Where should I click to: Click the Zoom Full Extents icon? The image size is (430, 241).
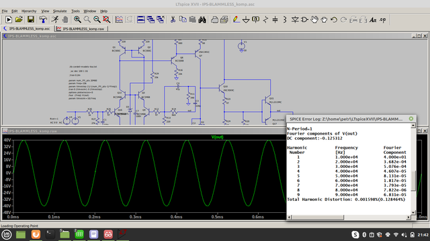[x=106, y=19]
